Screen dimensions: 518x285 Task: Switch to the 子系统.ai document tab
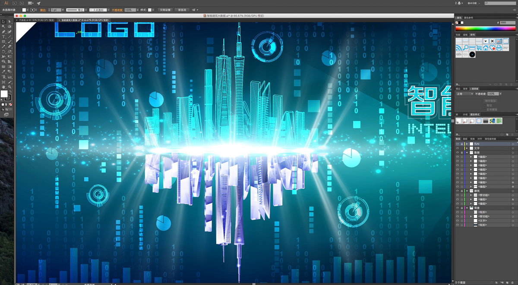tap(36, 20)
